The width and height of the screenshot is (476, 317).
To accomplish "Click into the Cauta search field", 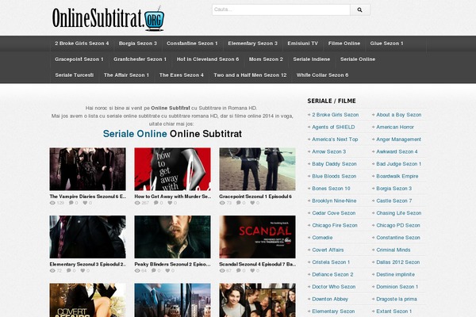I will click(281, 10).
